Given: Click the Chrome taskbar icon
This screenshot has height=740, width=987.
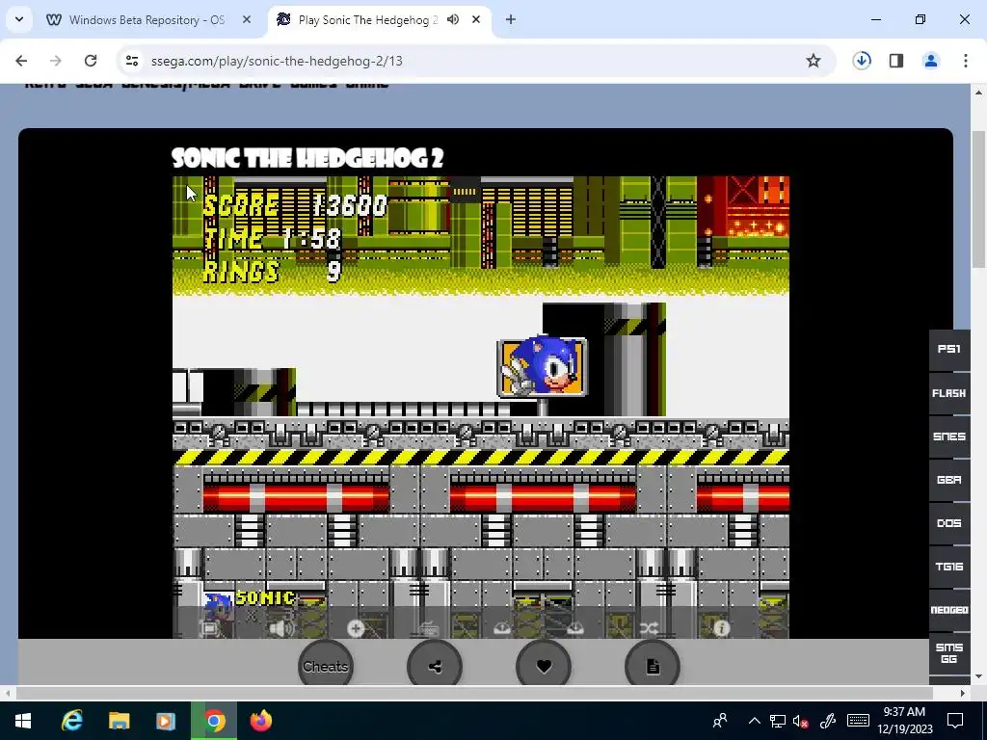Looking at the screenshot, I should (213, 721).
